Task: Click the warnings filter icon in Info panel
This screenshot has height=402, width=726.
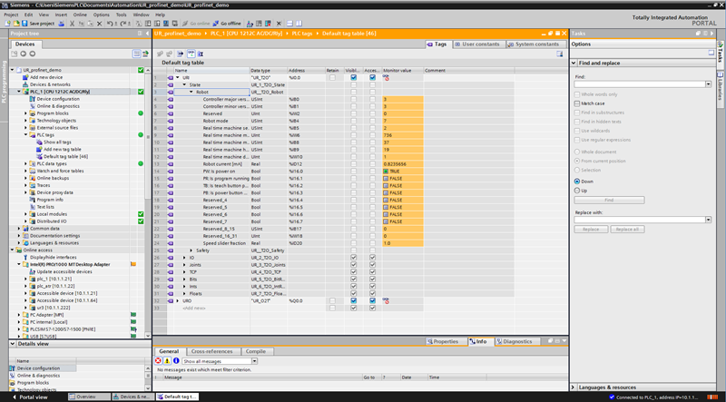Action: click(x=165, y=361)
